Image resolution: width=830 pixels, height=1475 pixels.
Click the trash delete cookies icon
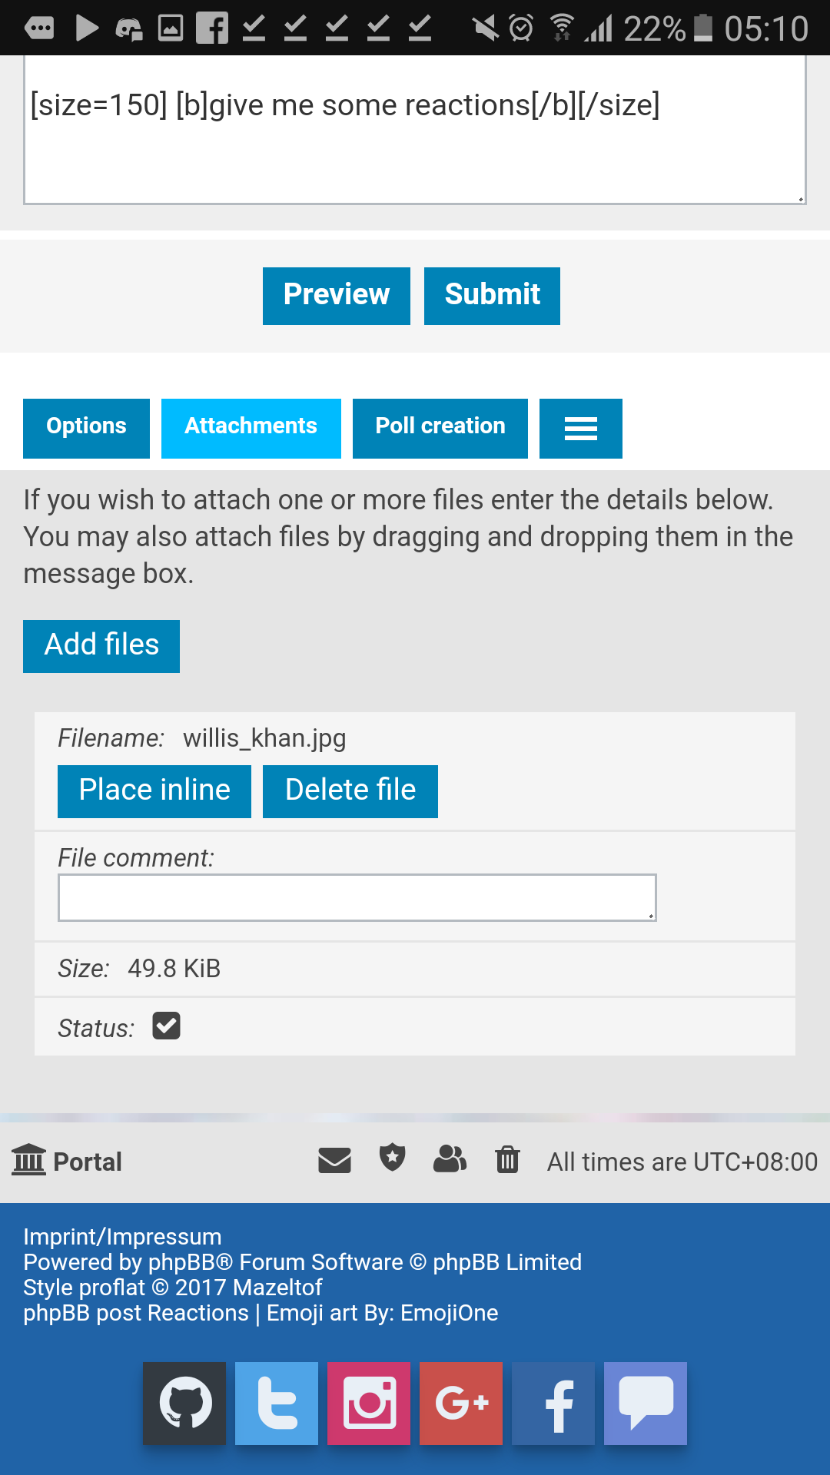tap(507, 1158)
